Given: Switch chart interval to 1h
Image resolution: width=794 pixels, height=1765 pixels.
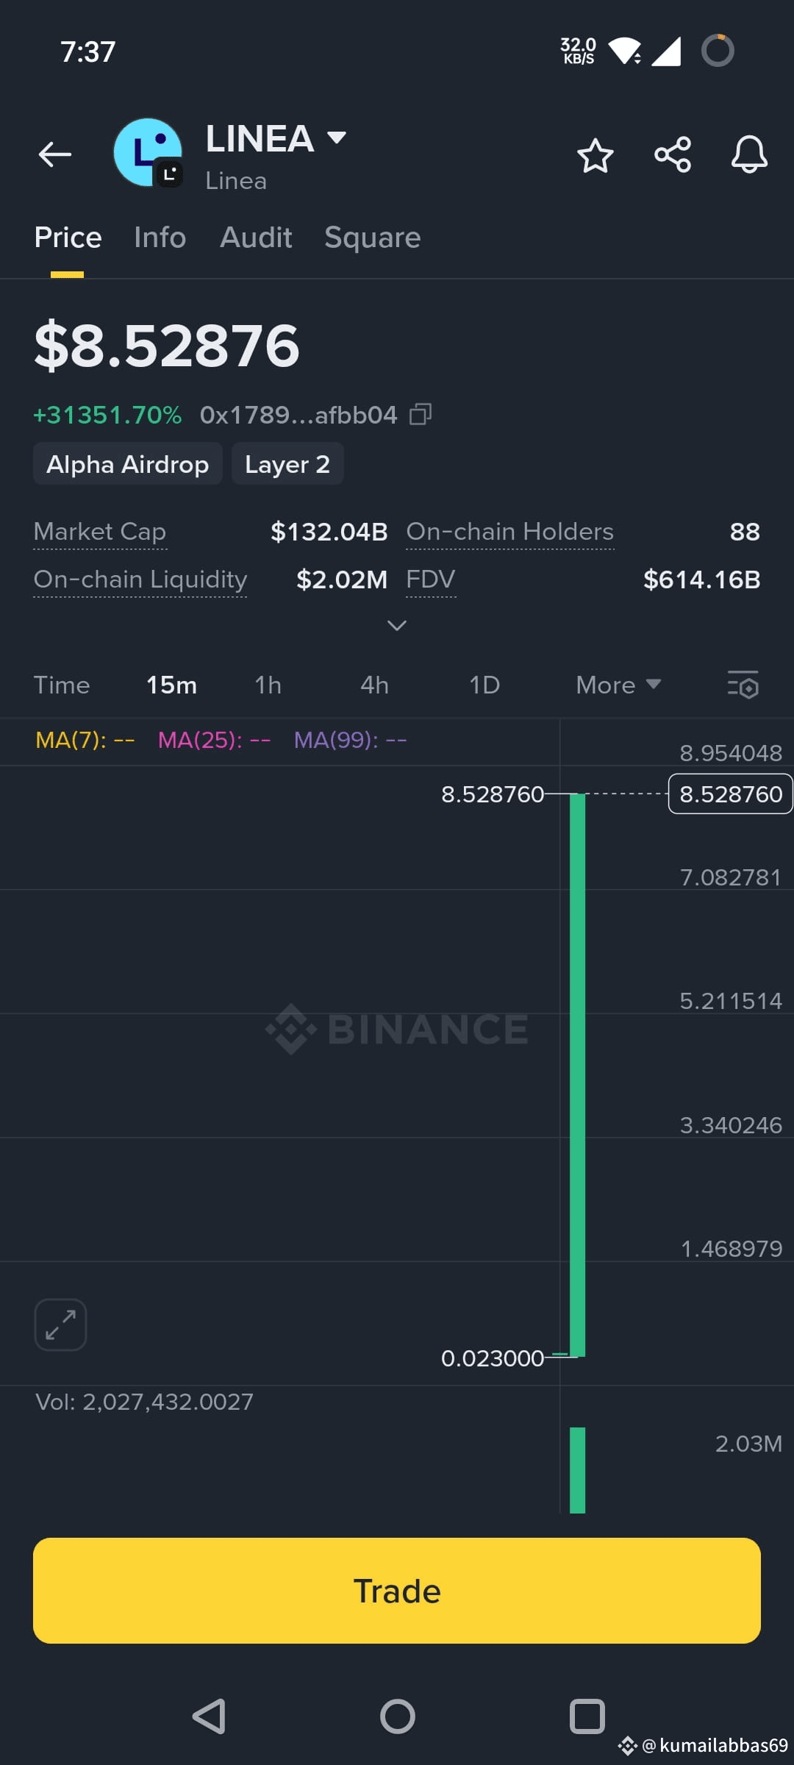Looking at the screenshot, I should (268, 685).
